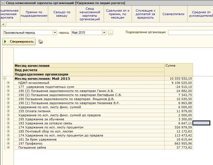Expand the 155 Оплата питания row
Screen dimensions: 213x165
point(8,111)
